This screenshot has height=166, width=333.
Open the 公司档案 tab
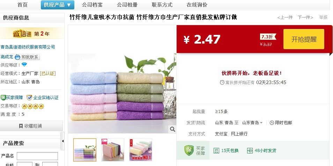click(x=92, y=5)
